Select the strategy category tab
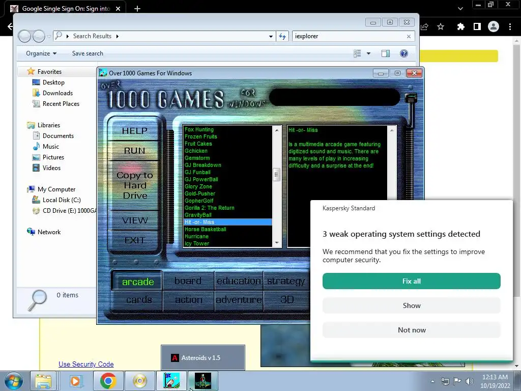The height and width of the screenshot is (391, 521). [x=286, y=281]
